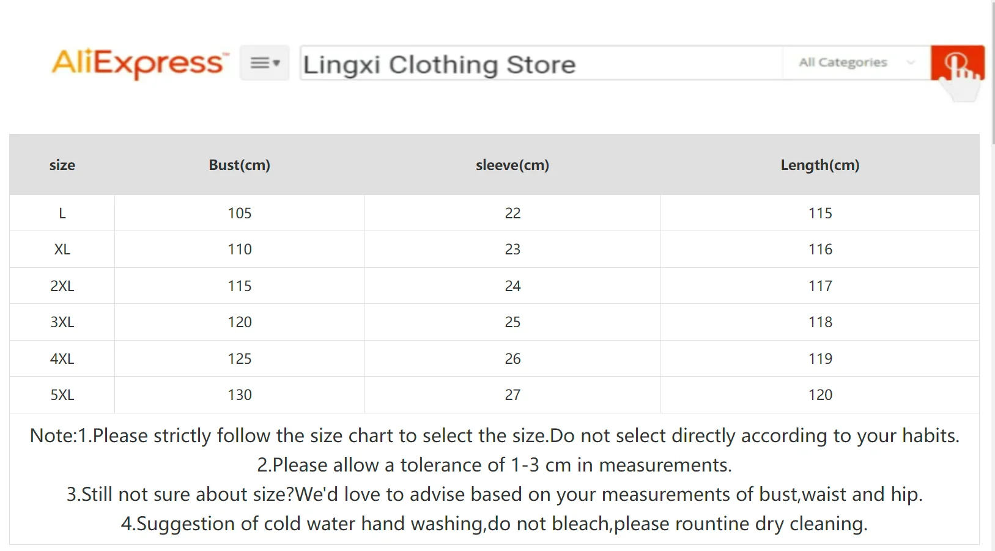995x551 pixels.
Task: Click the length value 117 cell
Action: [819, 286]
